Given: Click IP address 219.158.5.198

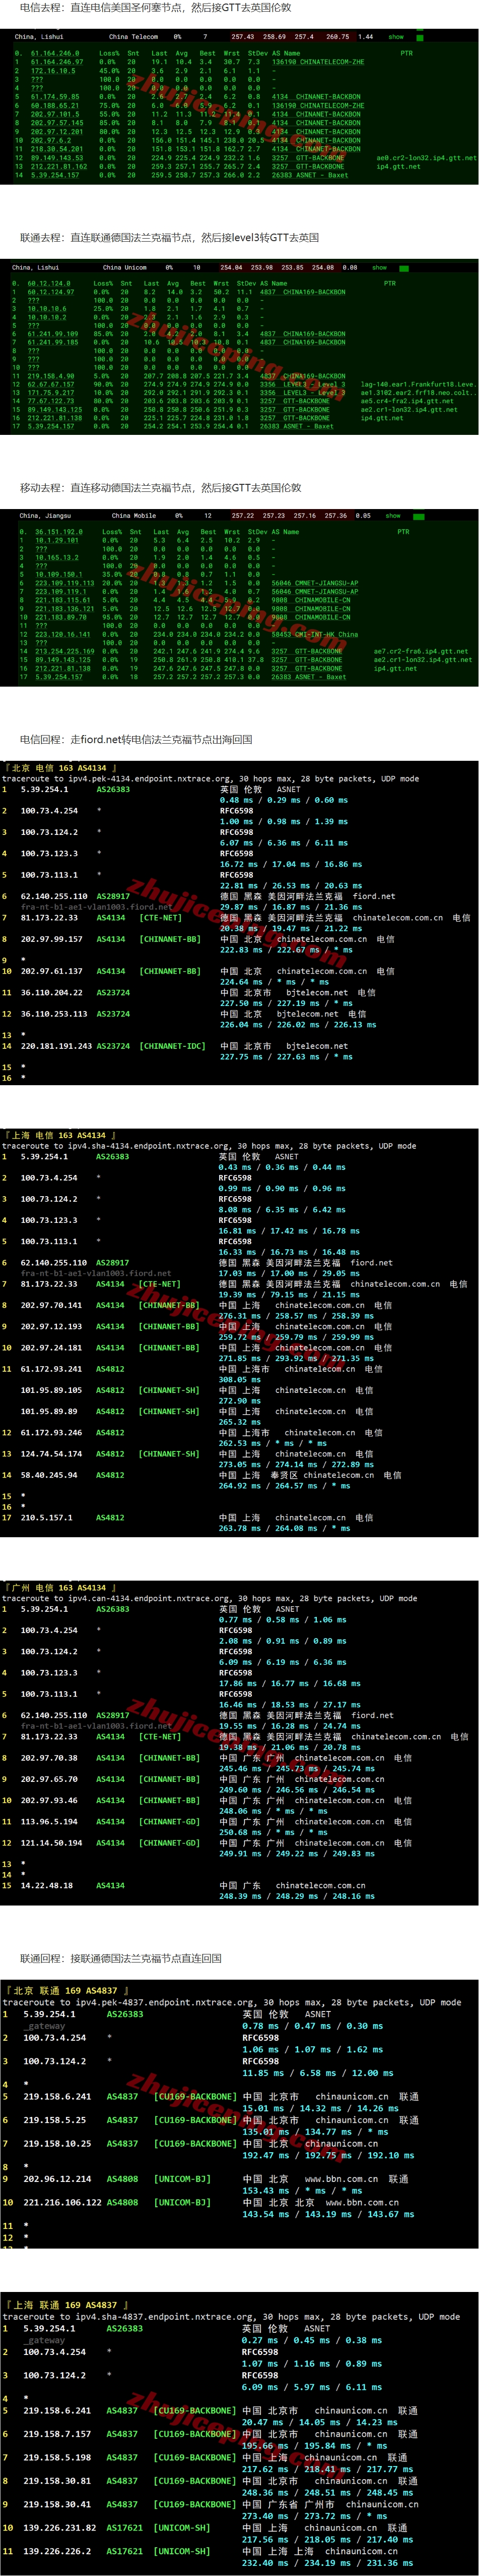Looking at the screenshot, I should click(57, 2457).
